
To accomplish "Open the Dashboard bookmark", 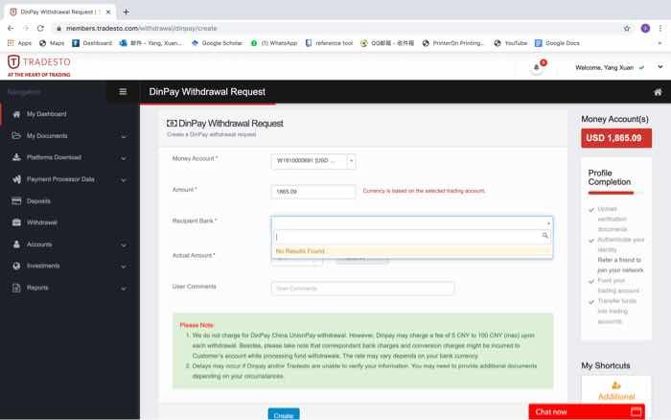I will (x=92, y=43).
